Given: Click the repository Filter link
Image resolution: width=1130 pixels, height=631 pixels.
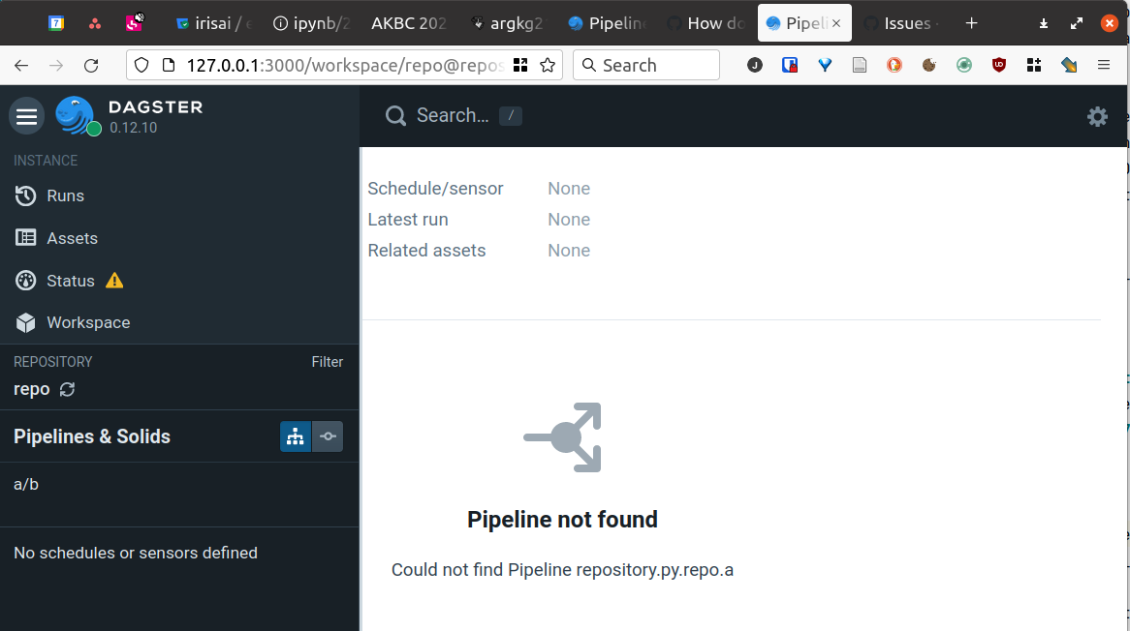Looking at the screenshot, I should (x=327, y=362).
